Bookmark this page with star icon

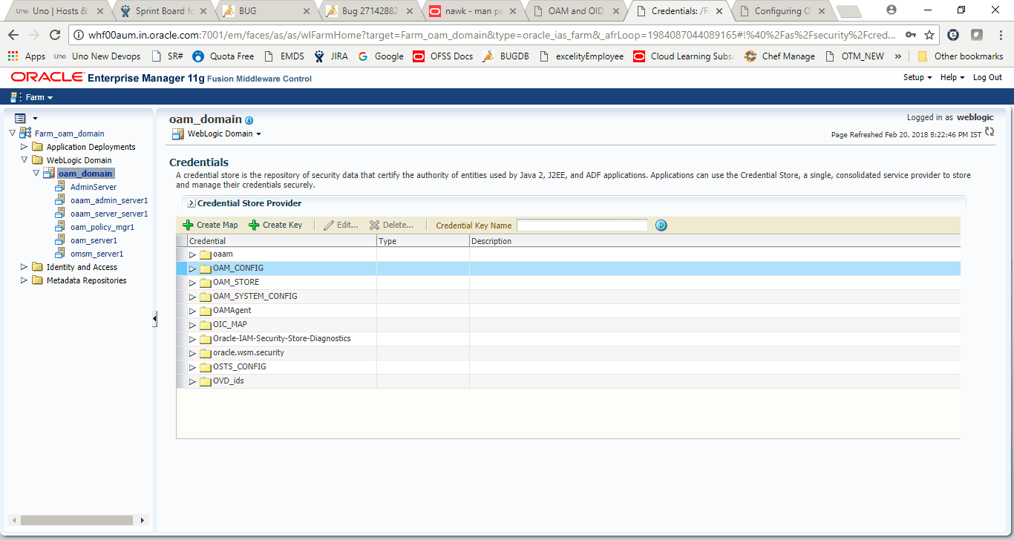929,35
